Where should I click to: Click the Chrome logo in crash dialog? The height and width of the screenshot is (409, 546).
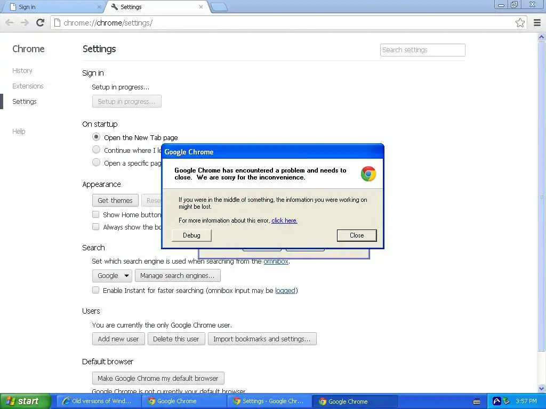[368, 174]
